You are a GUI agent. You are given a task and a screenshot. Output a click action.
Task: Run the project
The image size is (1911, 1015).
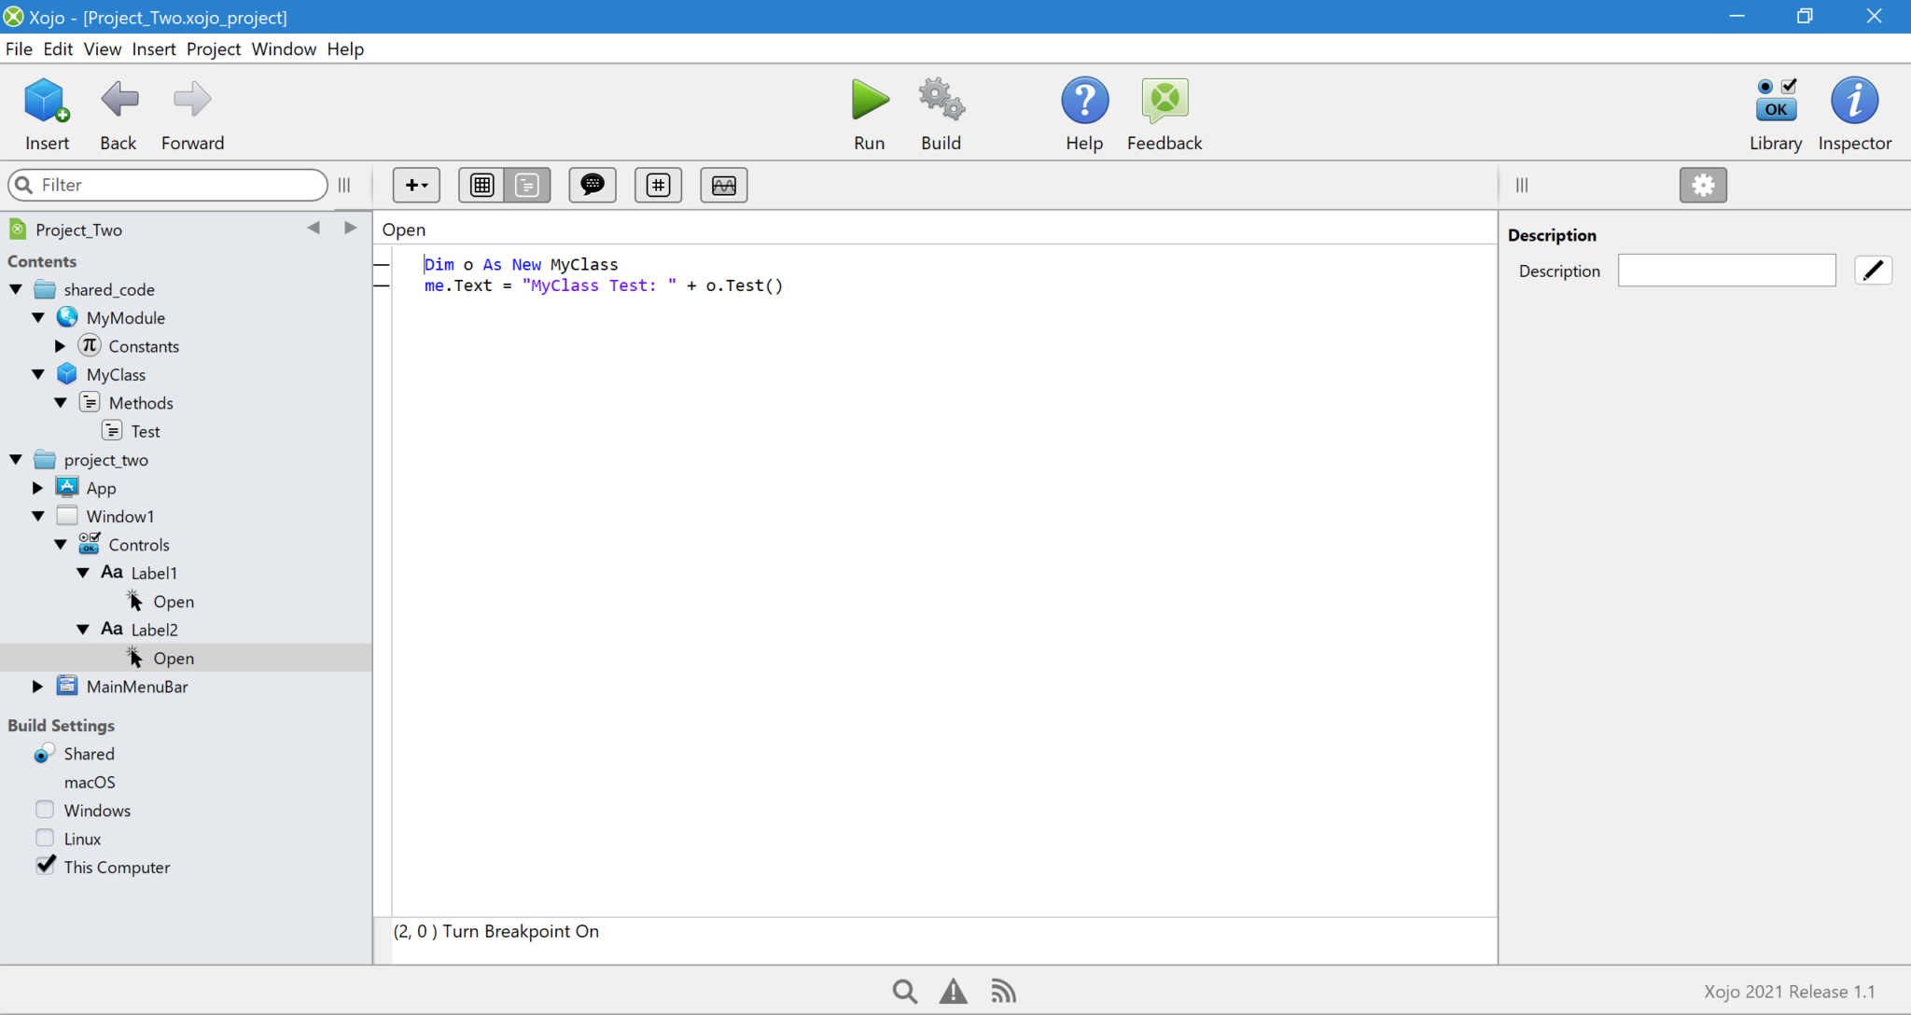[870, 114]
